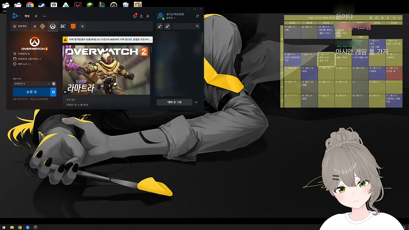This screenshot has height=230, width=409.
Task: Click the calendar widget account icon
Action: click(382, 18)
